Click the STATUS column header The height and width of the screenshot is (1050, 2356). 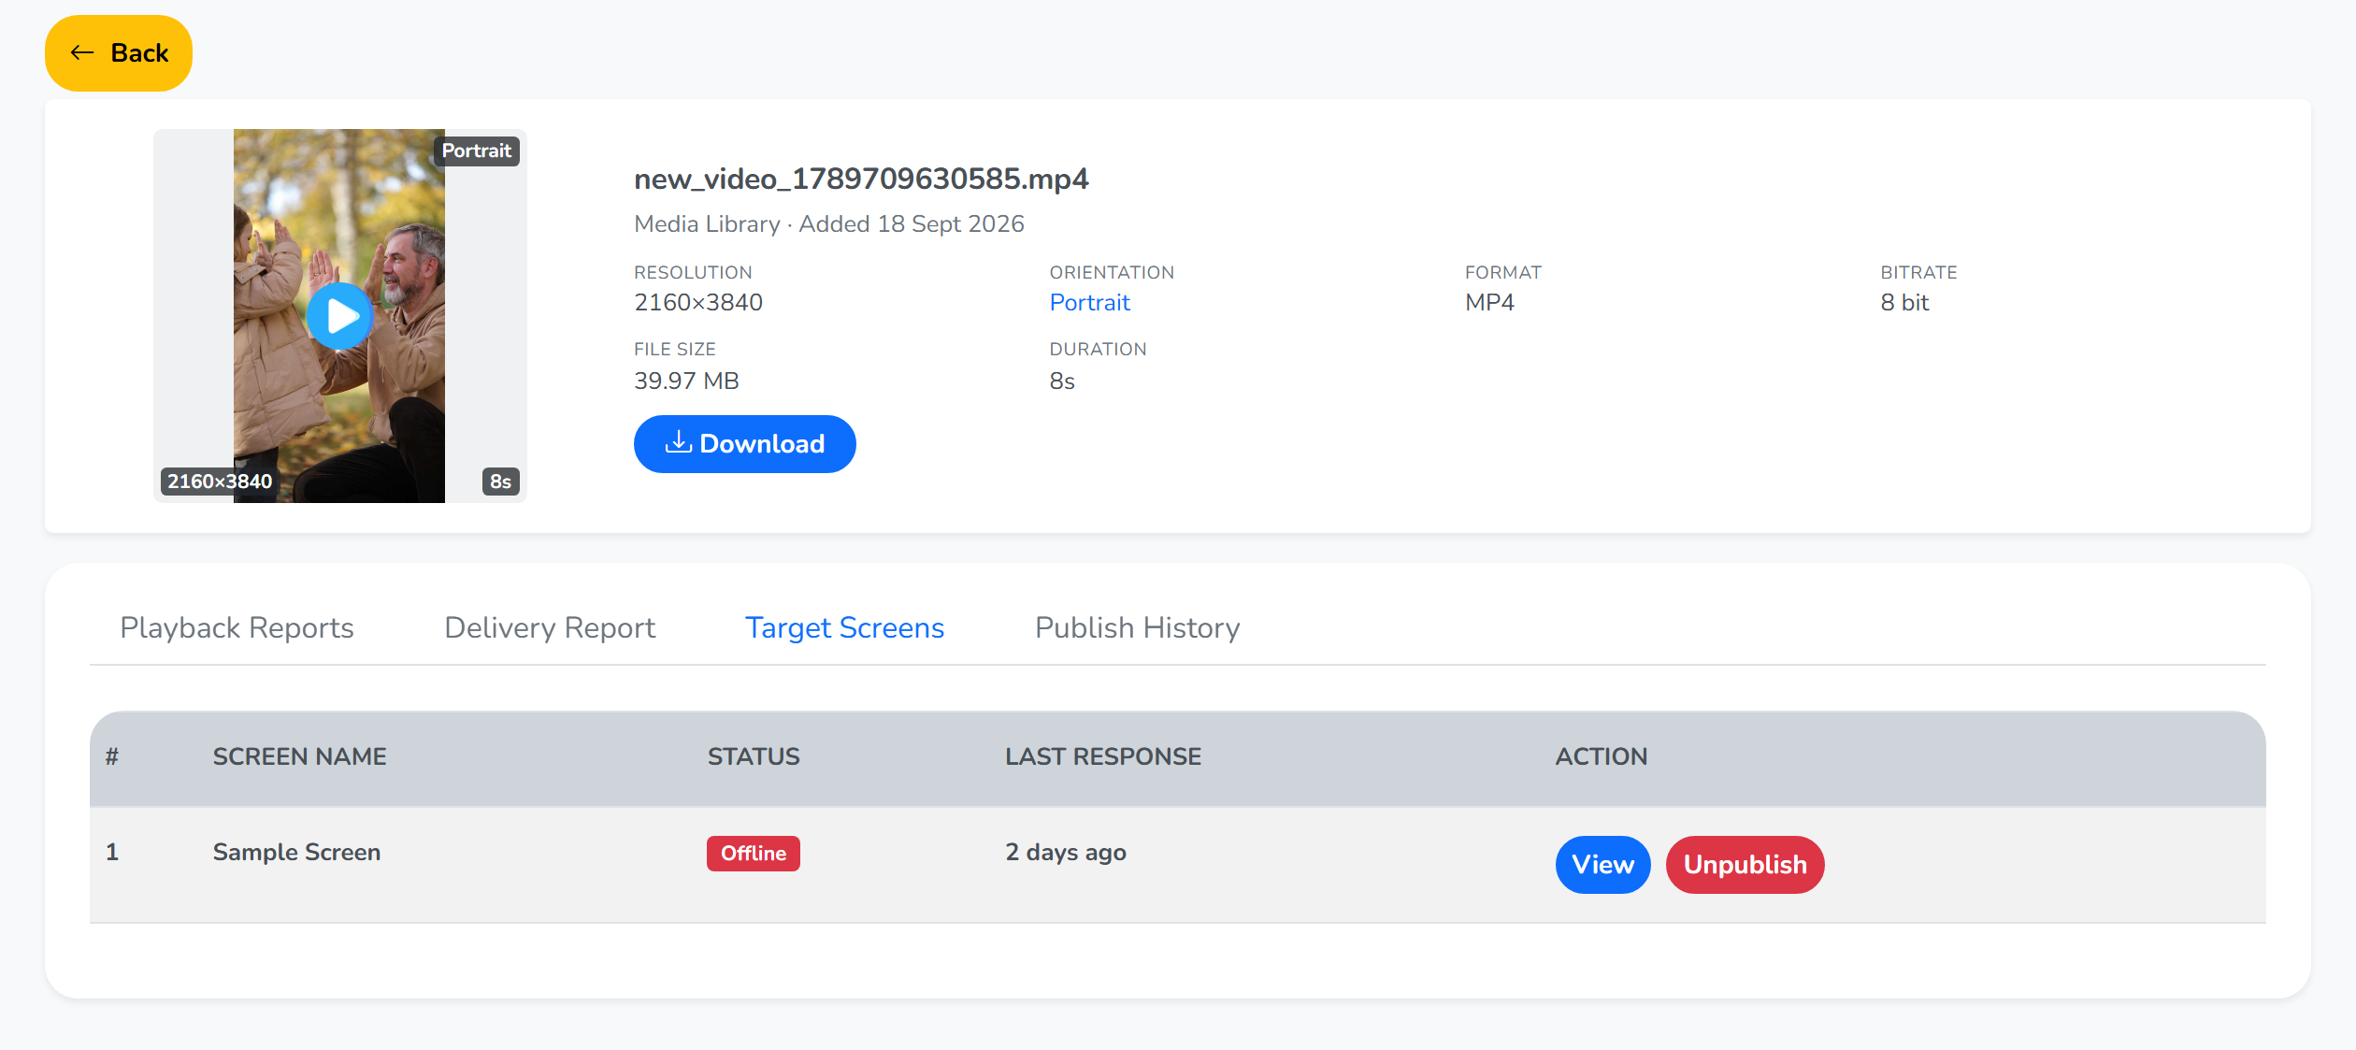pyautogui.click(x=754, y=756)
